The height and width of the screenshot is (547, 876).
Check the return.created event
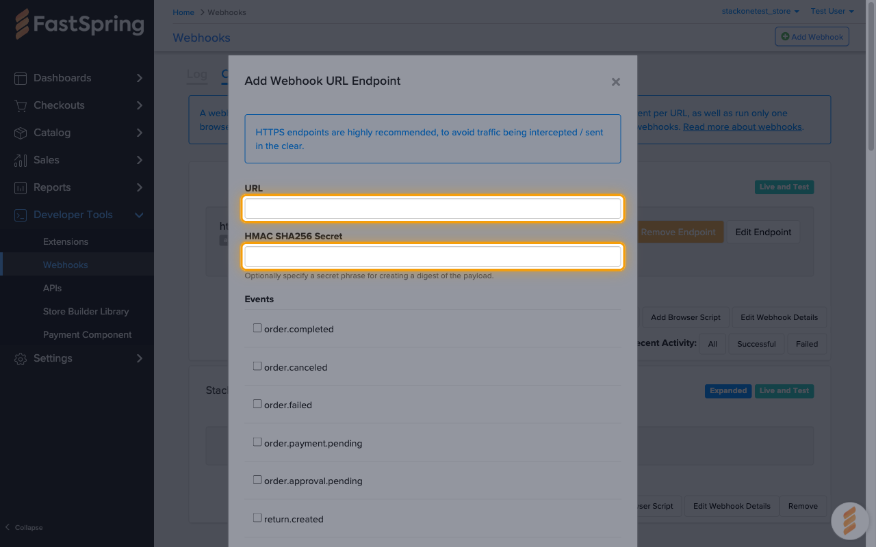[257, 518]
